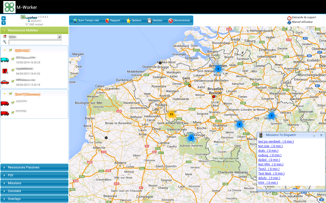Open mission "test one"
The width and height of the screenshot is (326, 203).
point(270,146)
